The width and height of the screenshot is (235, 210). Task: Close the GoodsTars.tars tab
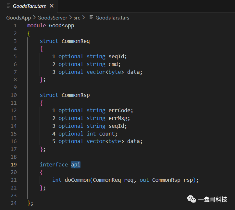pos(52,6)
